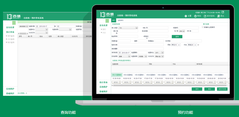This screenshot has height=117, width=239.
Task: Select the 18:00-18:30 slot 0/2人
Action: pos(169,82)
